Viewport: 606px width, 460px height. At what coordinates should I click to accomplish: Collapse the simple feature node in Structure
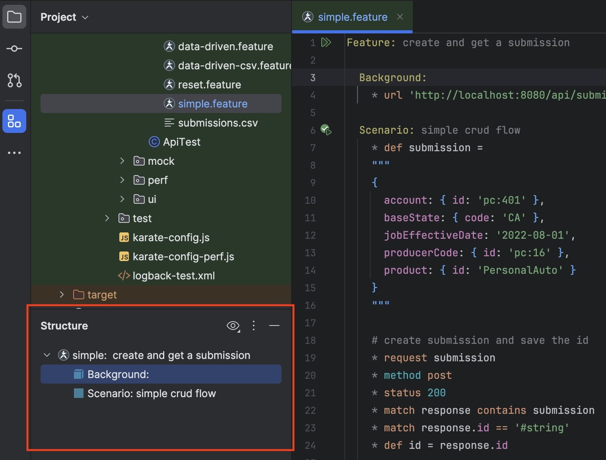pos(47,355)
